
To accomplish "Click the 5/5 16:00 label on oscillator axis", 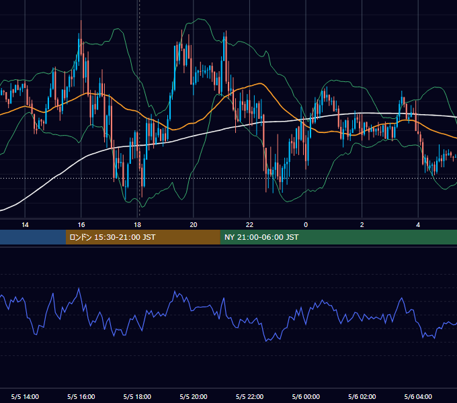I will pos(81,396).
